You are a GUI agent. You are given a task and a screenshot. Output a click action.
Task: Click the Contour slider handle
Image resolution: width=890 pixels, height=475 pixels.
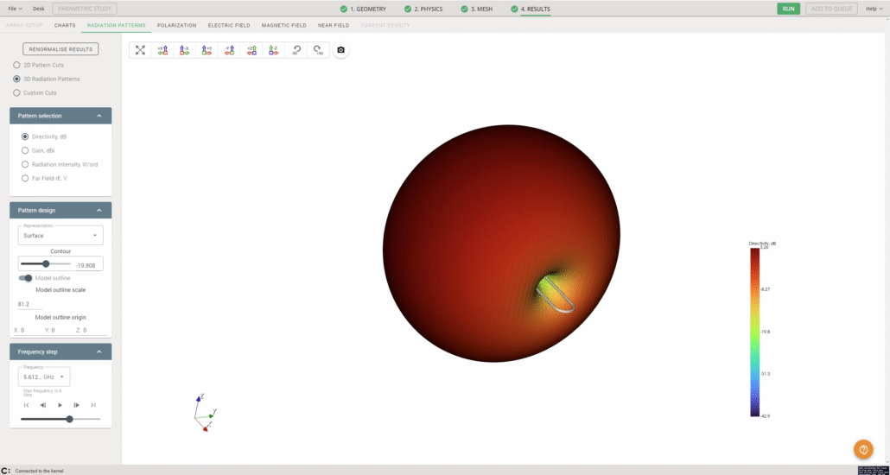[46, 263]
